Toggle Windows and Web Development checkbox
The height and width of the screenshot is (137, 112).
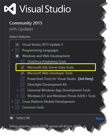[x=17, y=56]
